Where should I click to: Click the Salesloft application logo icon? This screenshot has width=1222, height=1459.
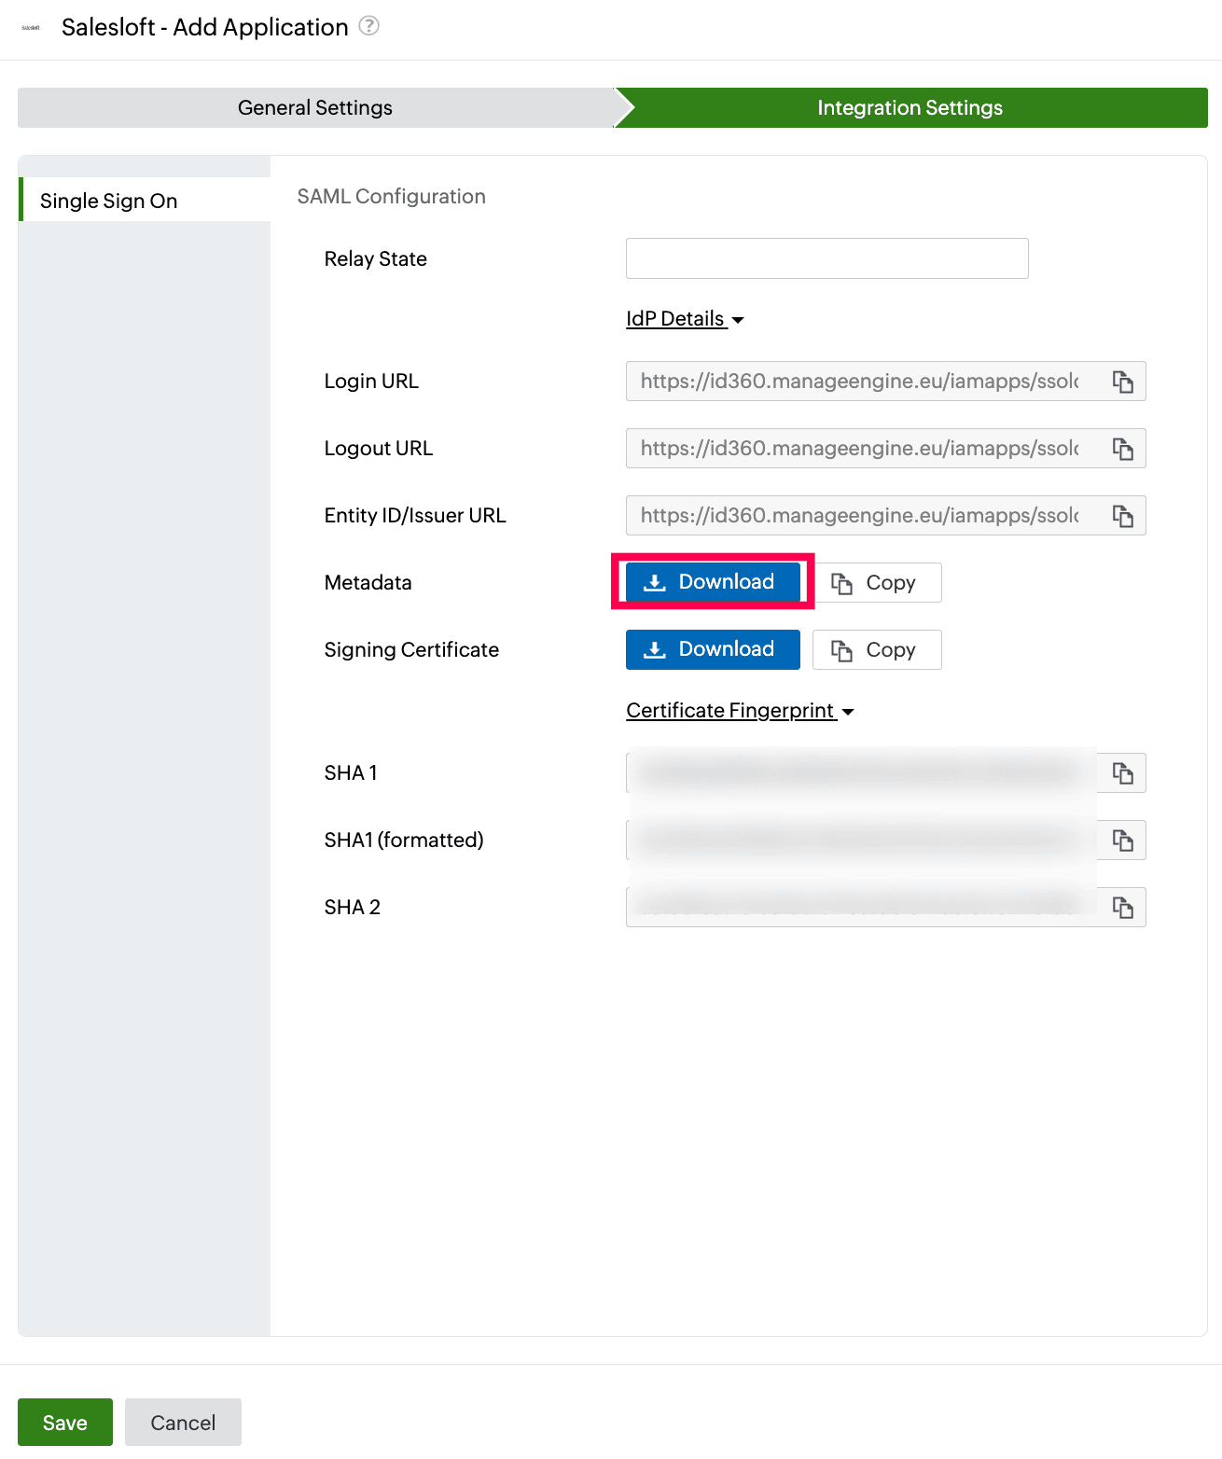pyautogui.click(x=30, y=27)
